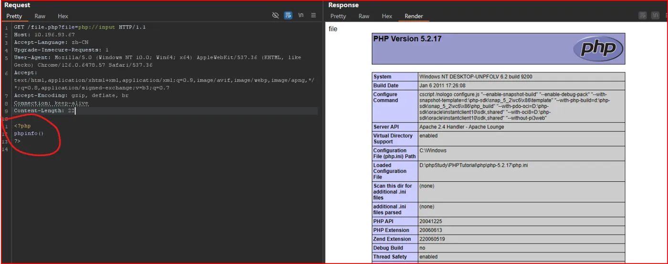Click the Host: 10.196.93.67 header line
This screenshot has width=668, height=264.
pos(44,35)
